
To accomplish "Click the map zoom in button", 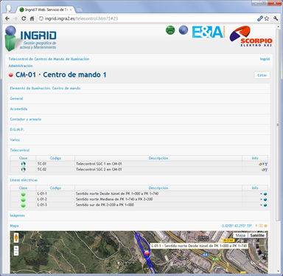I will coord(16,248).
